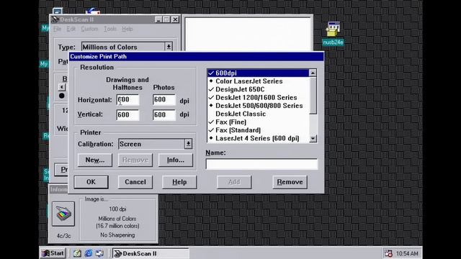Maximize the DeskScan II window
The height and width of the screenshot is (259, 461).
click(166, 19)
